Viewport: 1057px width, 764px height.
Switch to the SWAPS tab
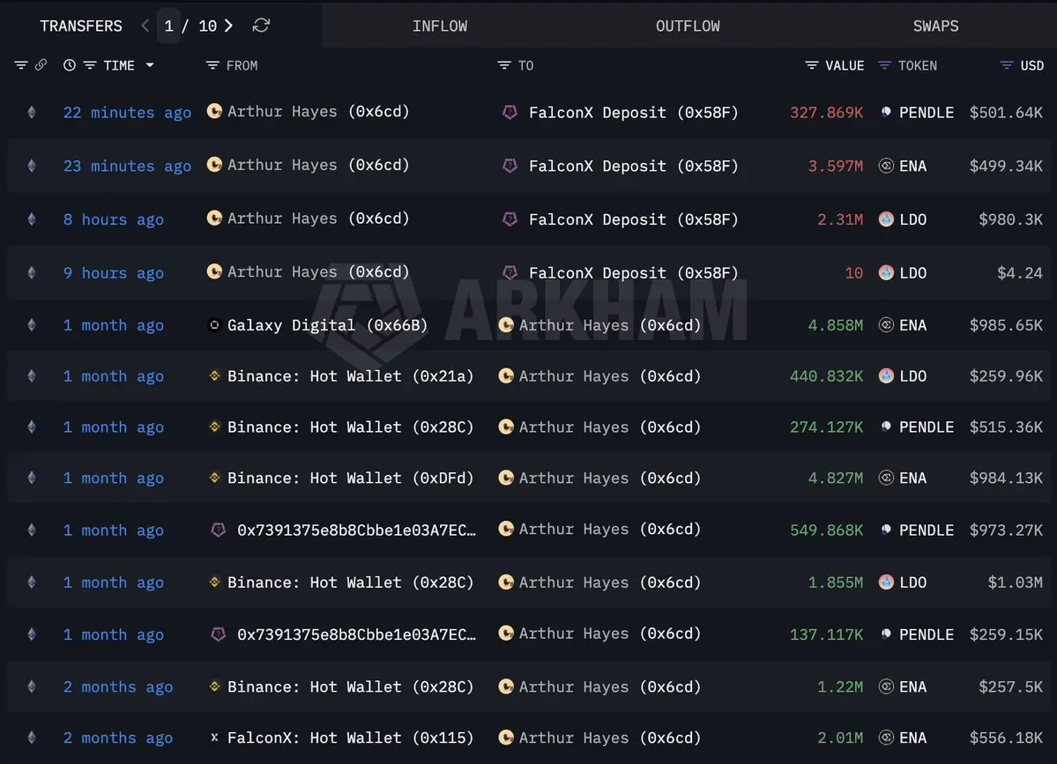[935, 26]
